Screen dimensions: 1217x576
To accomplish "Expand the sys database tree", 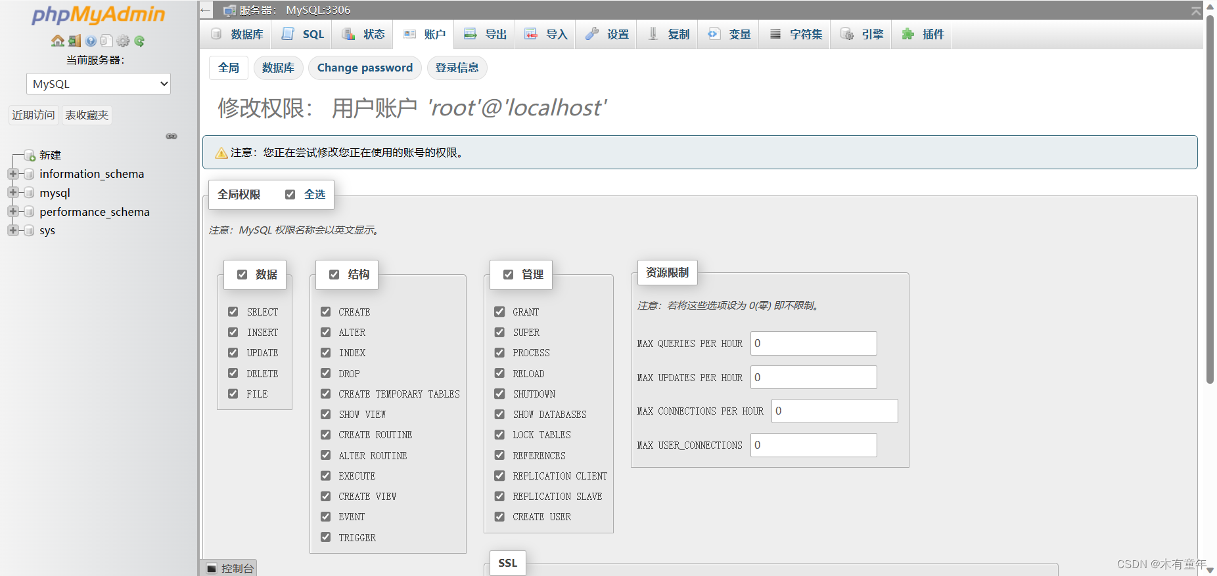I will 12,230.
